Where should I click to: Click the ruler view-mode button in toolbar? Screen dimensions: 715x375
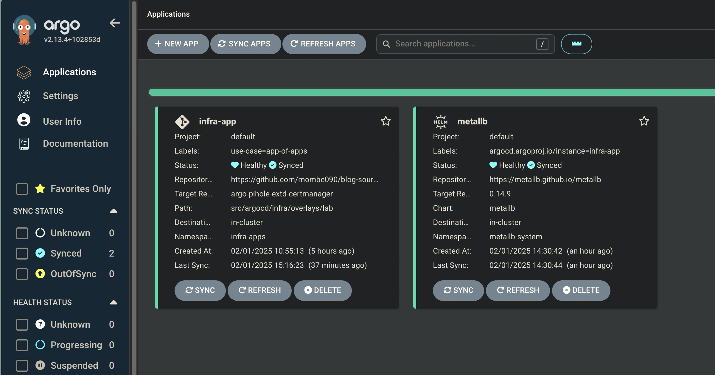coord(576,44)
